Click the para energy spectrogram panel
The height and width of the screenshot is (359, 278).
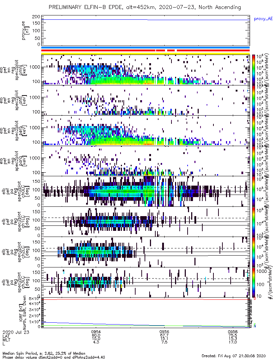(x=145, y=161)
